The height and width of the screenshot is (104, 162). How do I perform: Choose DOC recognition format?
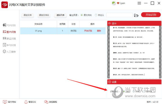134,92
